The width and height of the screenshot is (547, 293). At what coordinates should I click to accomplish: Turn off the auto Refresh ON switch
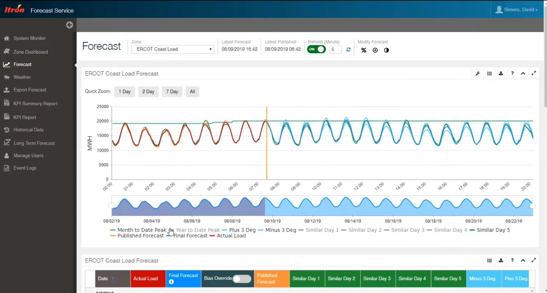click(316, 50)
